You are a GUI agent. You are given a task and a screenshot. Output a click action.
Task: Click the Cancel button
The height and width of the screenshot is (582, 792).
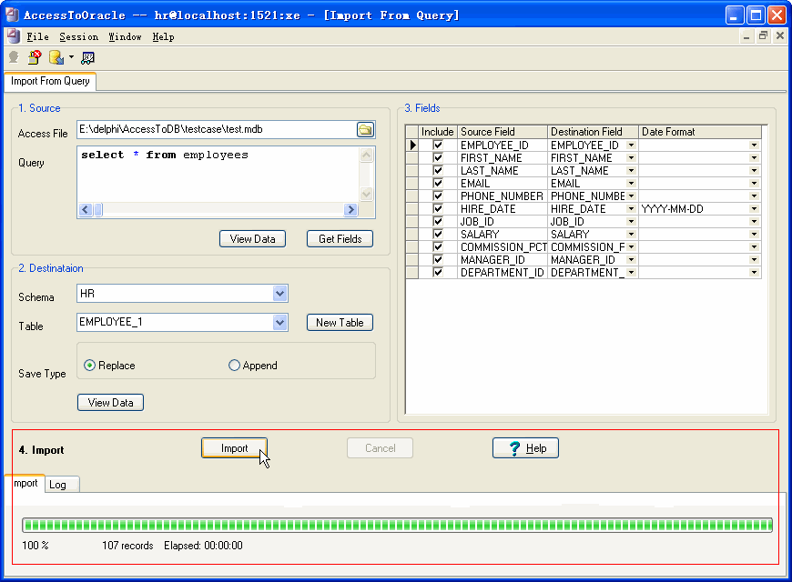pyautogui.click(x=380, y=448)
